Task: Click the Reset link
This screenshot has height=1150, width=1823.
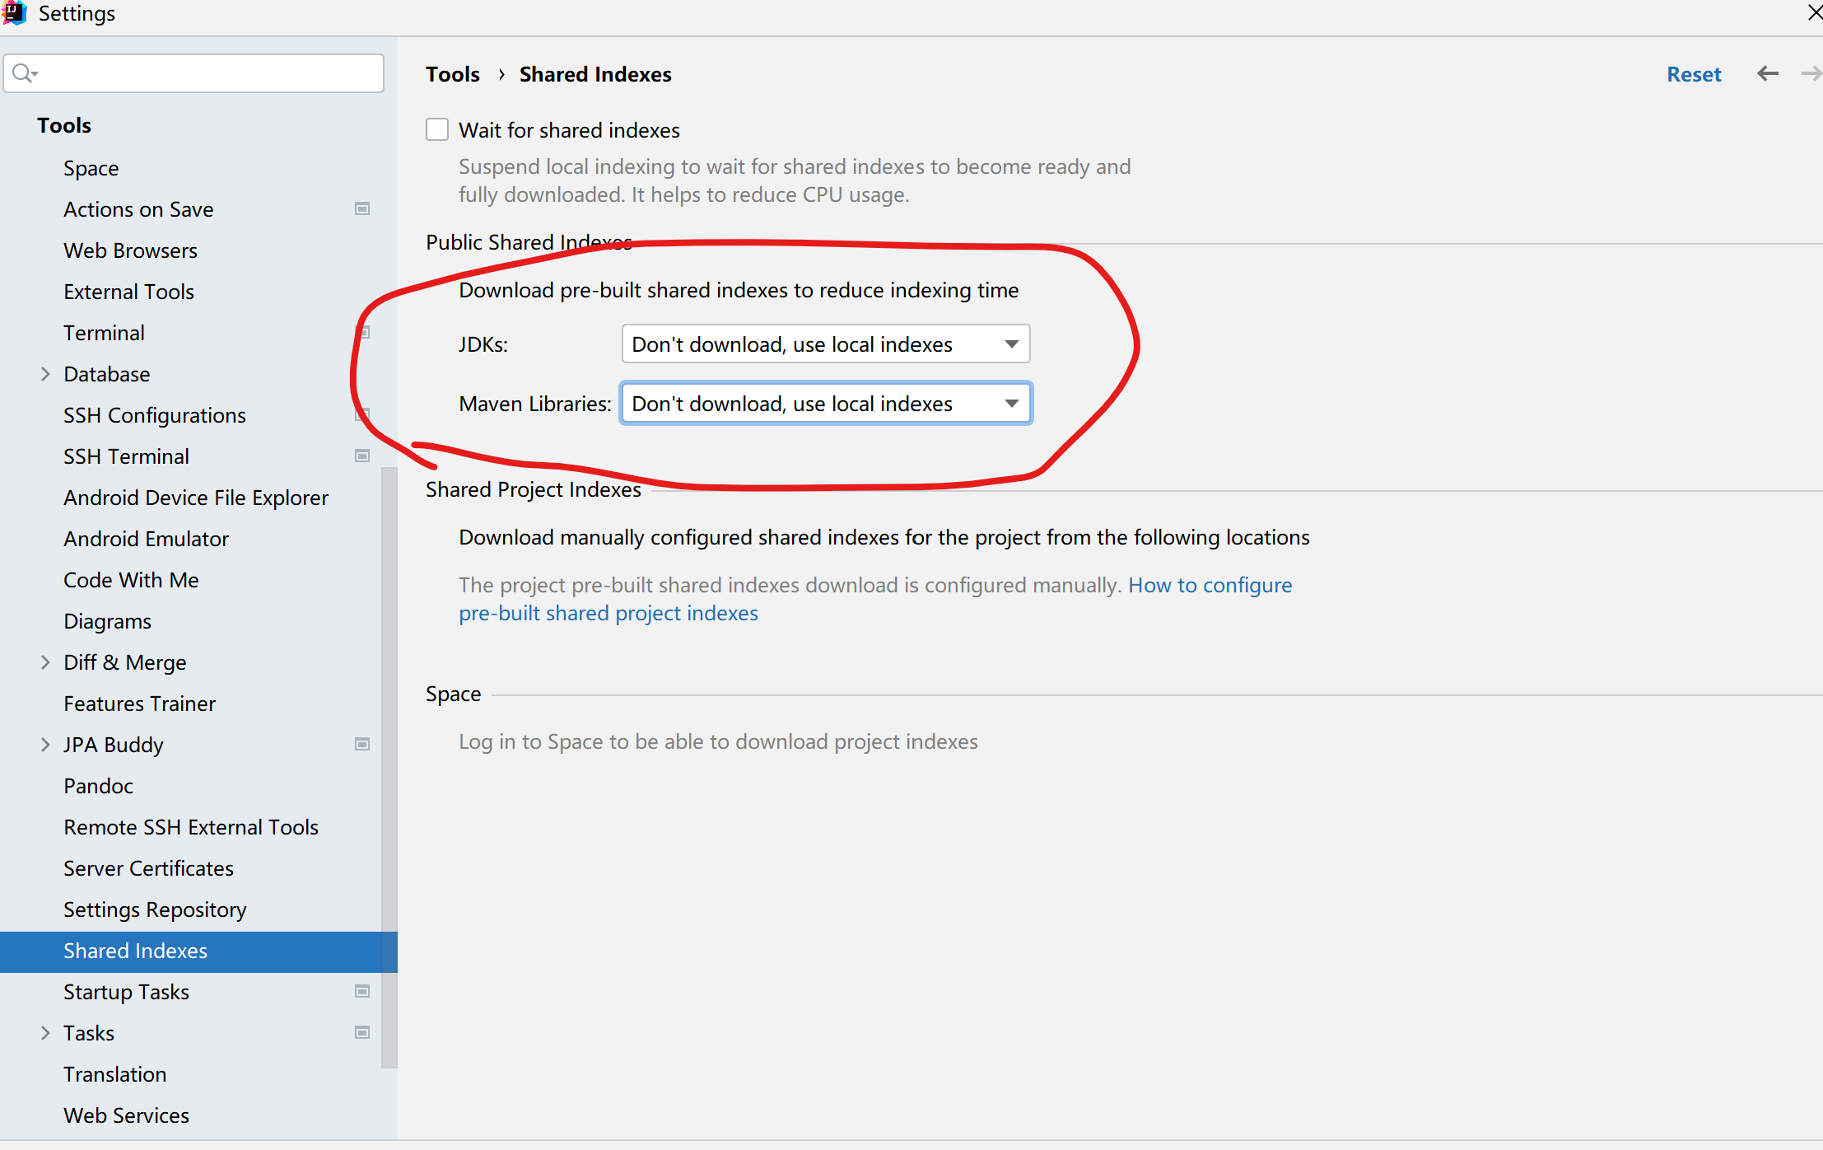Action: coord(1694,73)
